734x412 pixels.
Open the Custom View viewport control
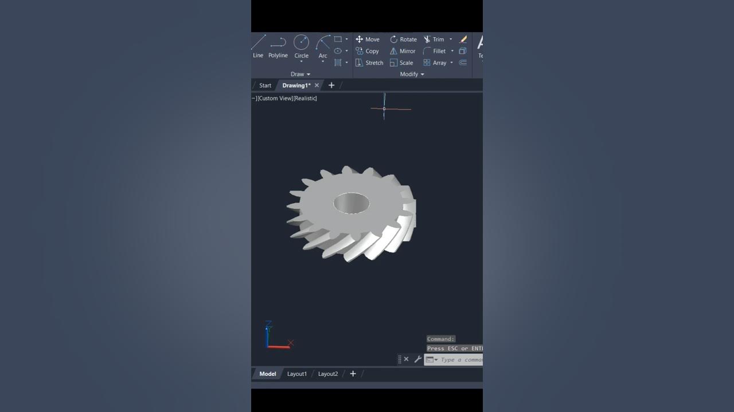[275, 98]
